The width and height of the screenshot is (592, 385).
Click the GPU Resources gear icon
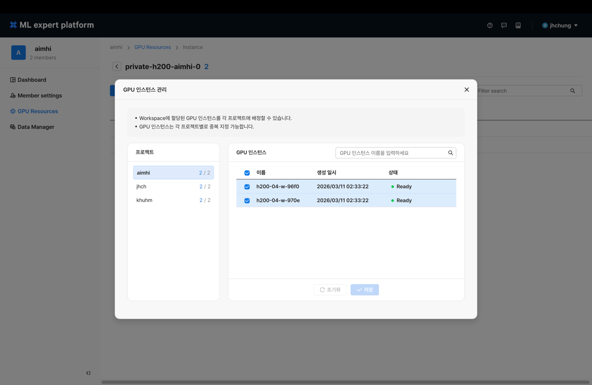[x=13, y=111]
